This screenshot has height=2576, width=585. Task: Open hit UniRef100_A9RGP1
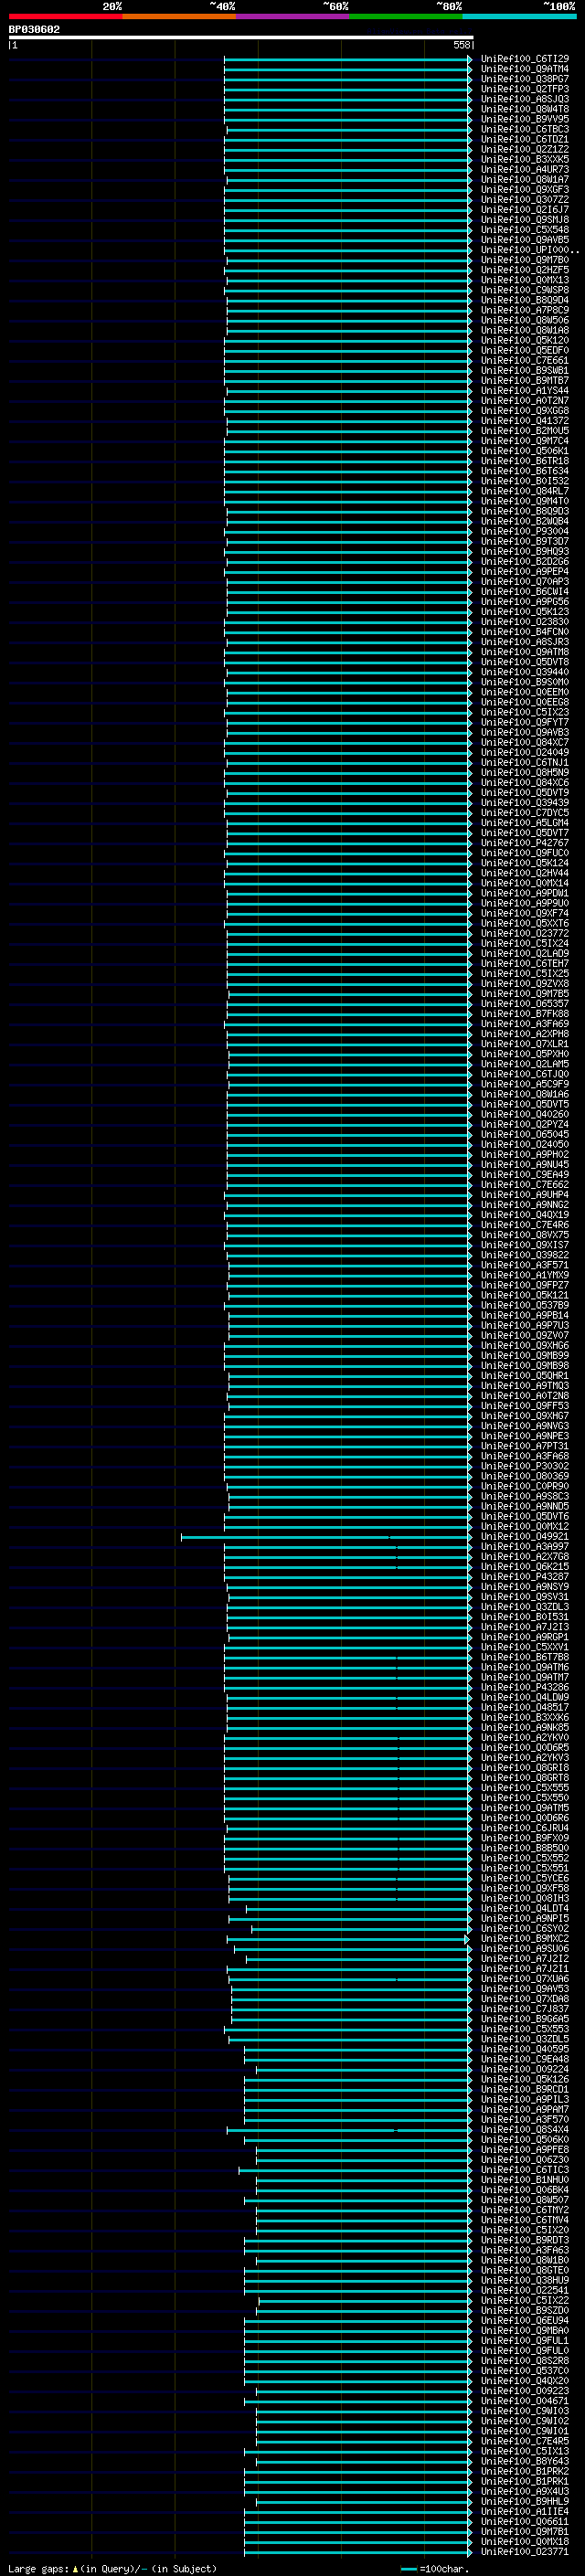pos(525,1637)
